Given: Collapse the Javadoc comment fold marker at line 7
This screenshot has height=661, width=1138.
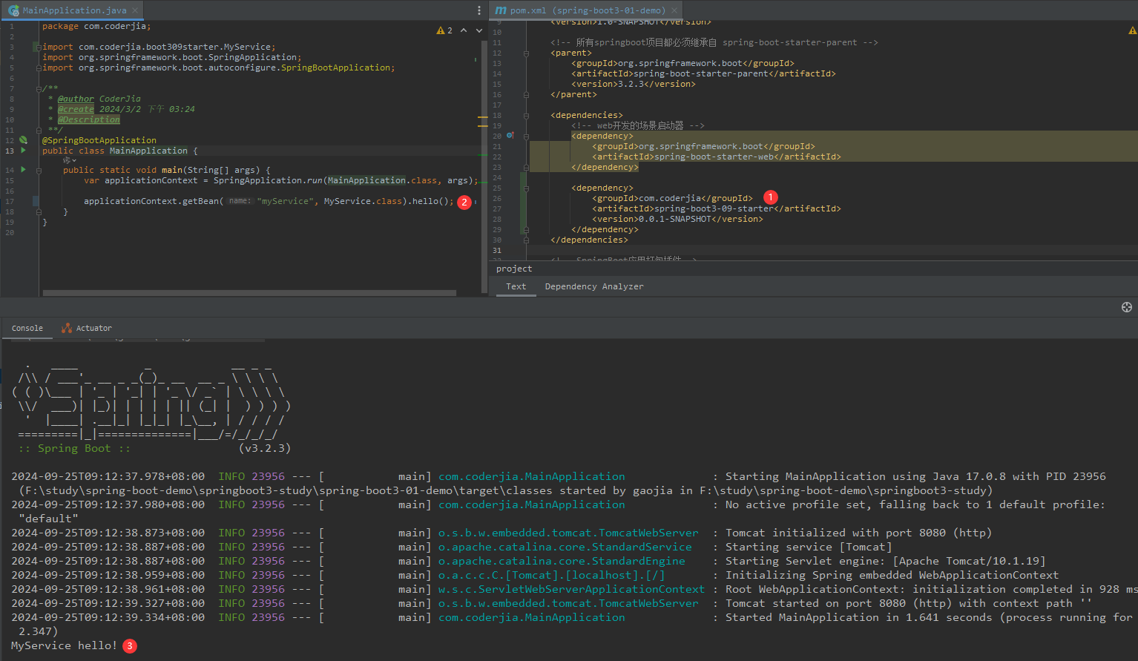Looking at the screenshot, I should [37, 88].
